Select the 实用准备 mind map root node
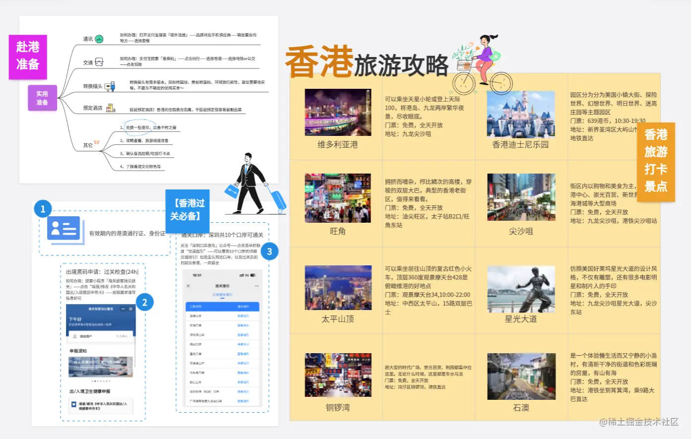This screenshot has width=691, height=439. [42, 98]
